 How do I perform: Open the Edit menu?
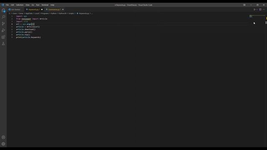tap(13, 5)
